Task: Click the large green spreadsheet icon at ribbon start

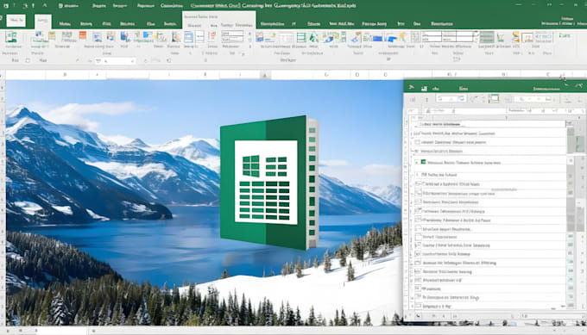Action: tap(11, 37)
